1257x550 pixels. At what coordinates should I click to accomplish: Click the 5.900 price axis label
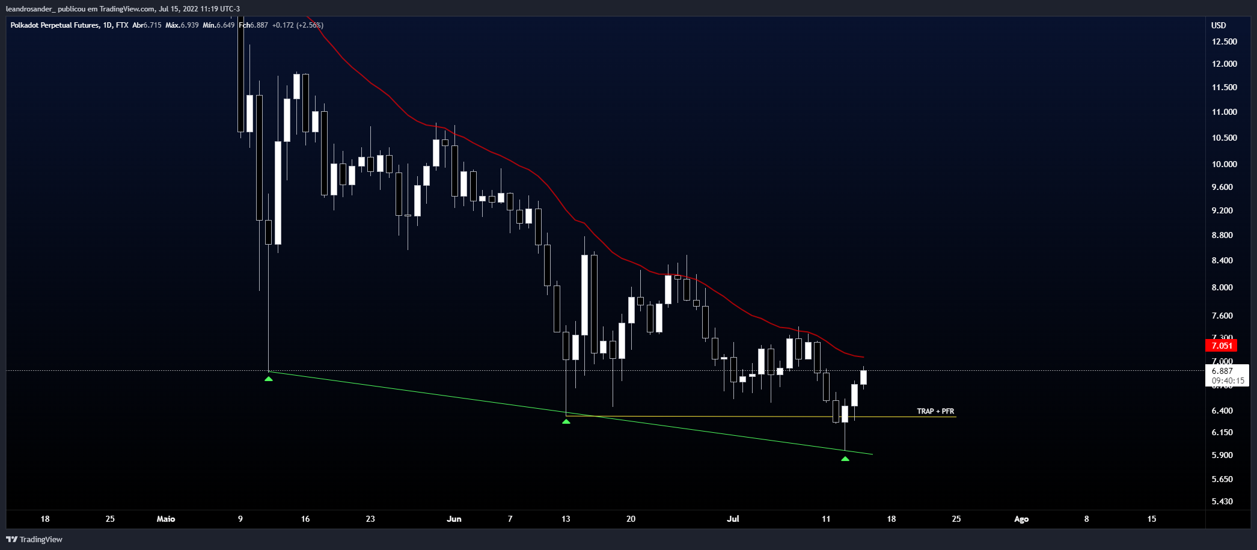(1222, 455)
